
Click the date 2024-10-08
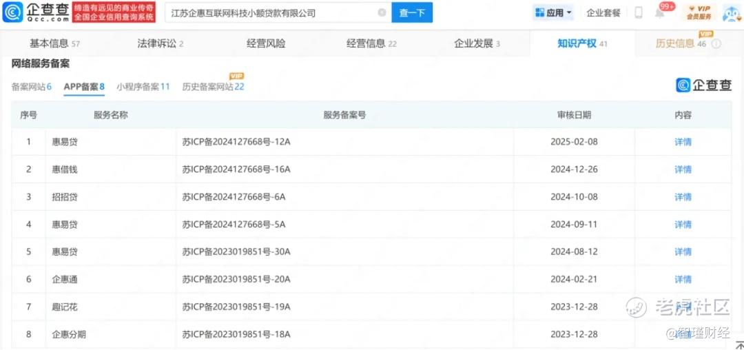[x=574, y=197]
